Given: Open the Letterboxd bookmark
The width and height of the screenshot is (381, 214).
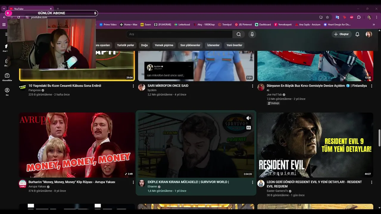Looking at the screenshot, I should click(182, 25).
